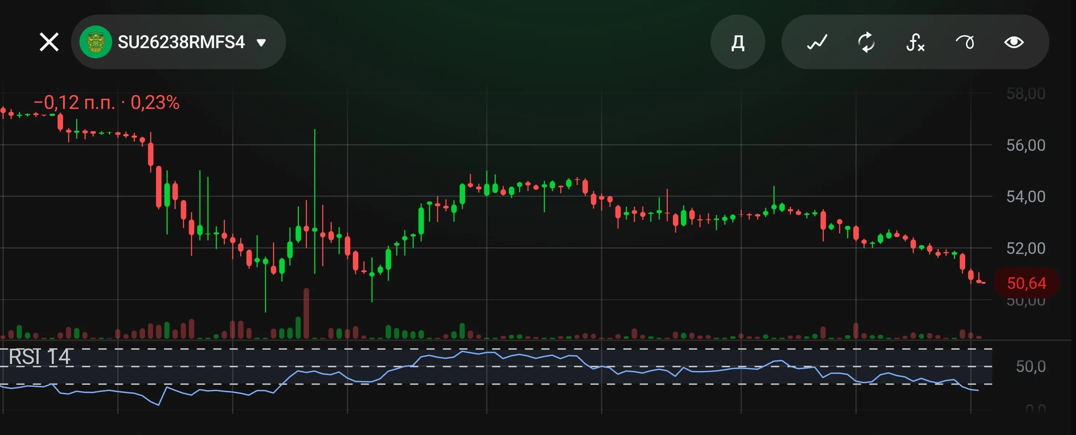Tap the RSI 14 indicator label
The width and height of the screenshot is (1076, 435).
[x=40, y=357]
